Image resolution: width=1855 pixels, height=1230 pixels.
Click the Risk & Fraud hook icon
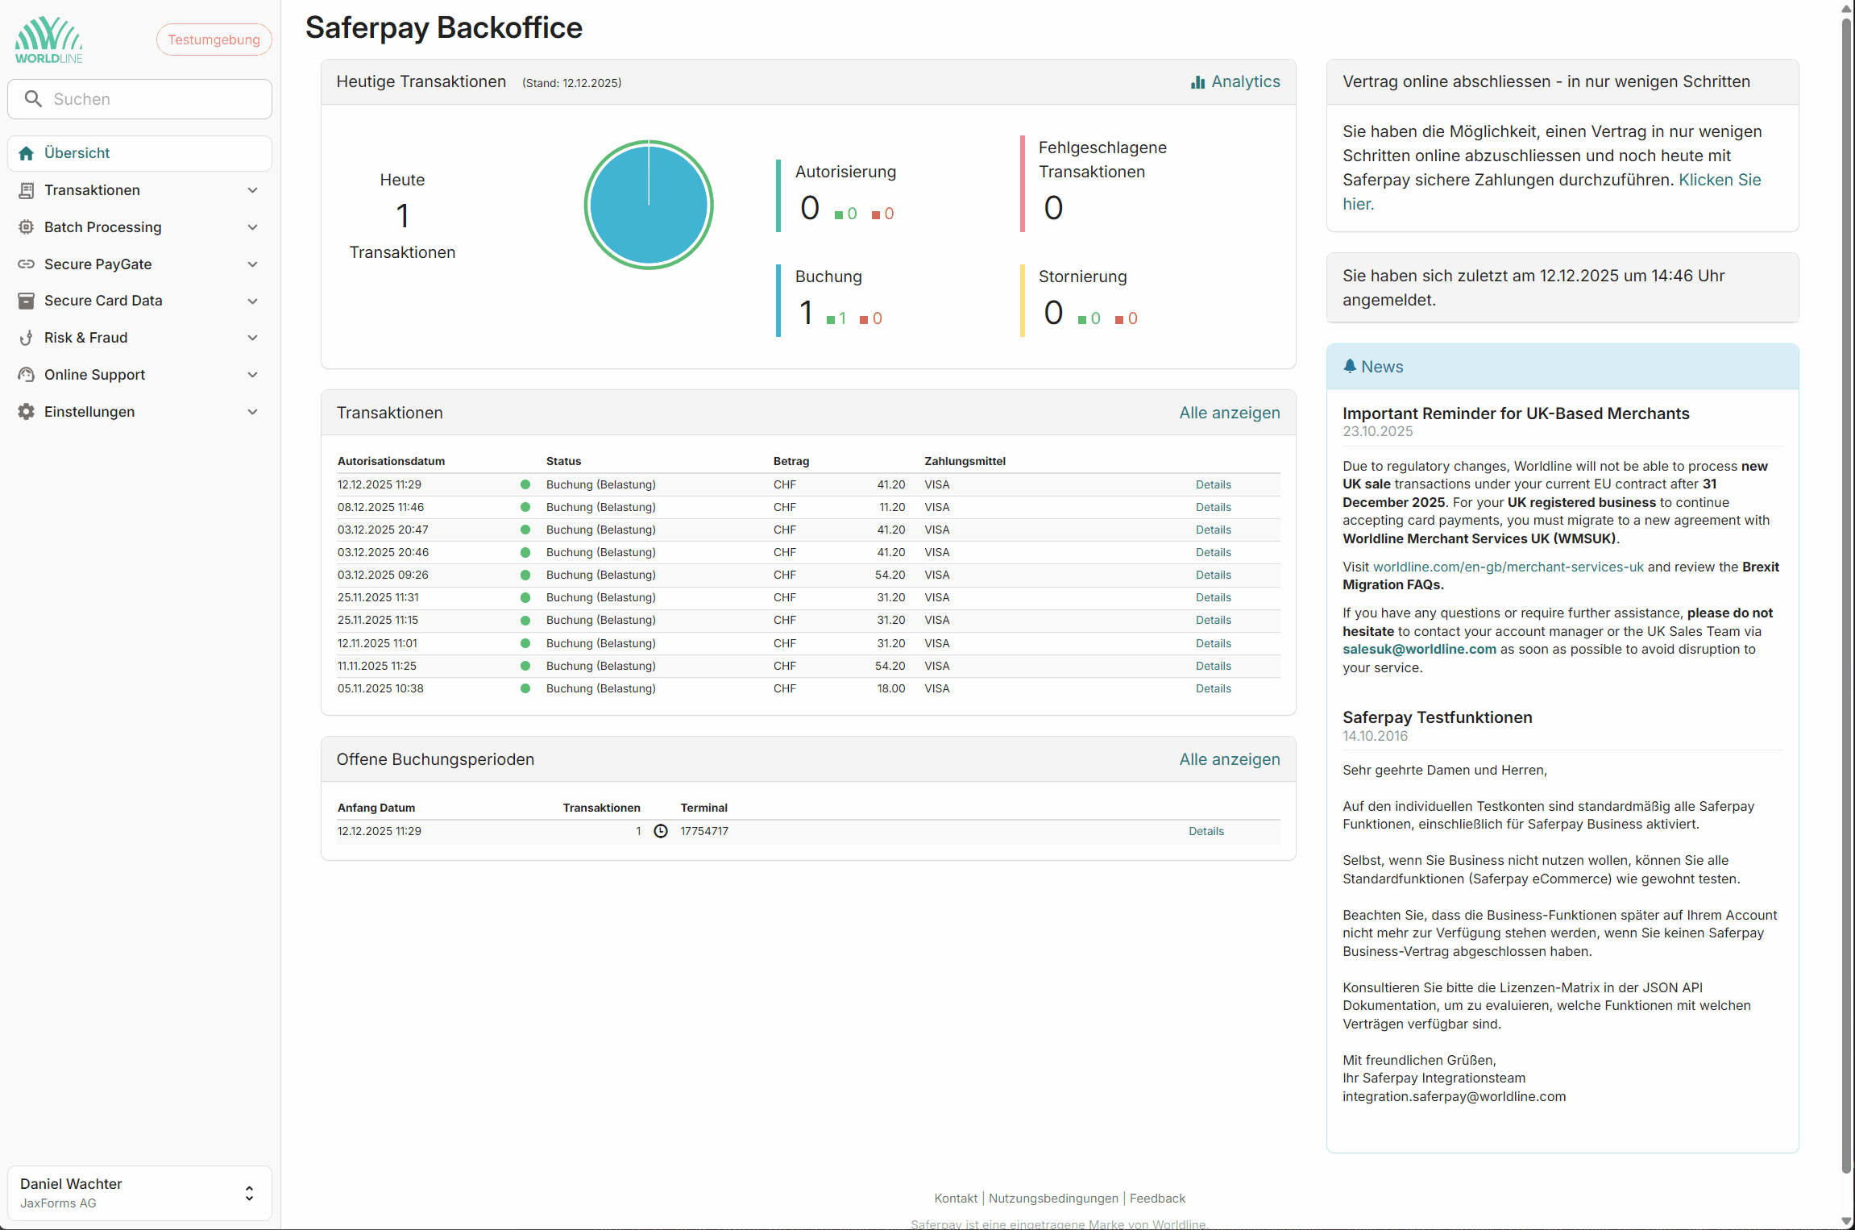pyautogui.click(x=26, y=338)
